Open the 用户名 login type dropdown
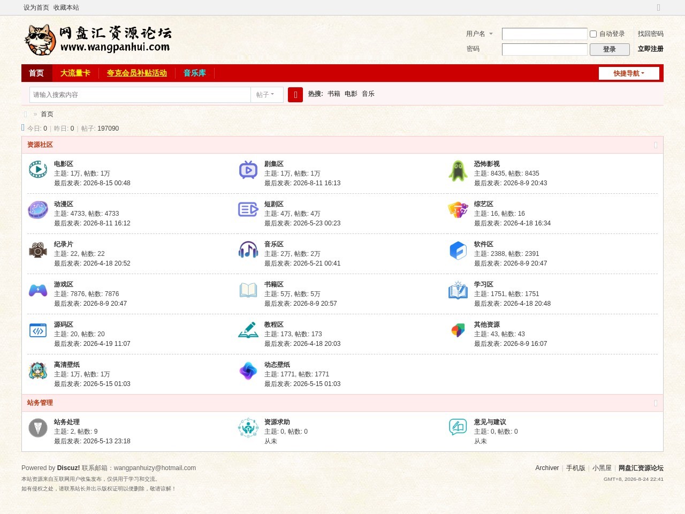685x514 pixels. click(x=479, y=34)
